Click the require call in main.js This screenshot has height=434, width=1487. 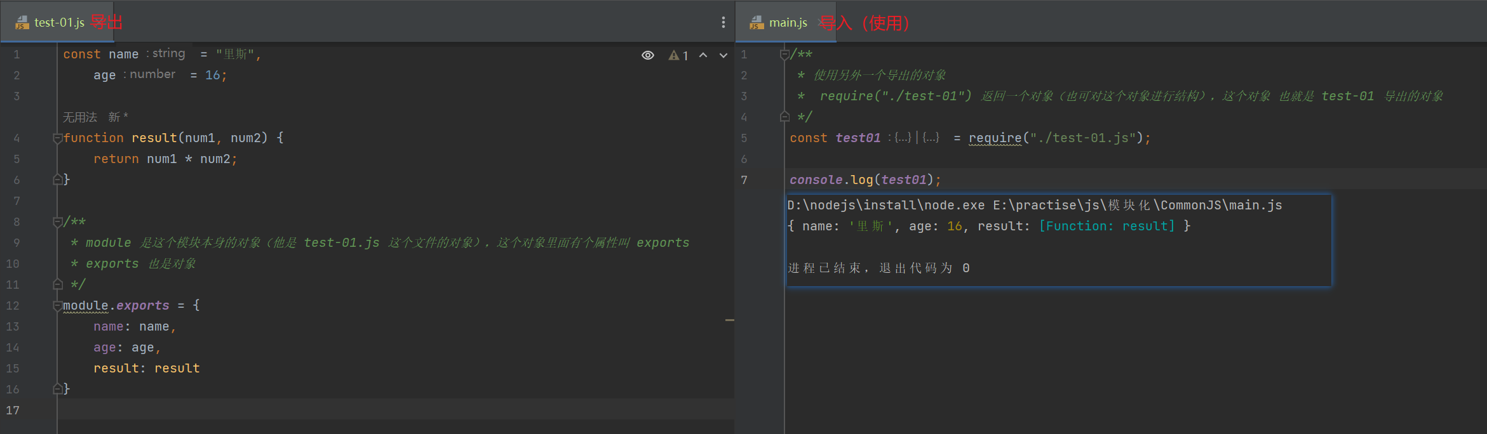click(995, 138)
